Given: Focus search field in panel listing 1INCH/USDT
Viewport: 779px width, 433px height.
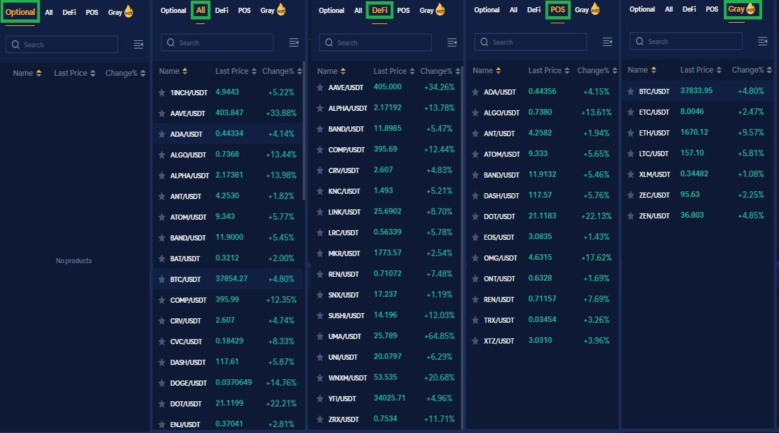Looking at the screenshot, I should point(217,43).
